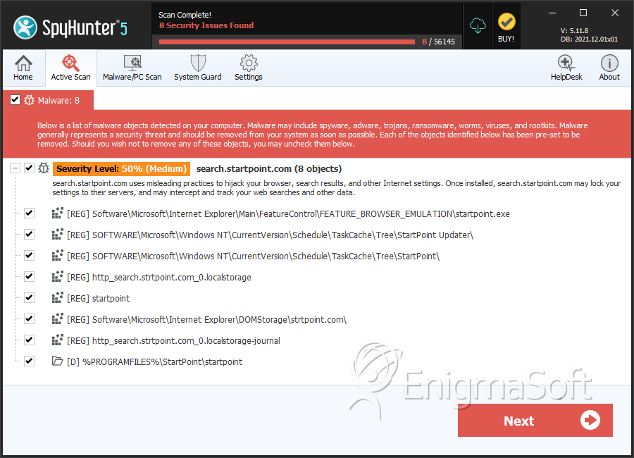Uncheck the search.startpoint.com group checkbox
The height and width of the screenshot is (458, 634).
pos(29,168)
